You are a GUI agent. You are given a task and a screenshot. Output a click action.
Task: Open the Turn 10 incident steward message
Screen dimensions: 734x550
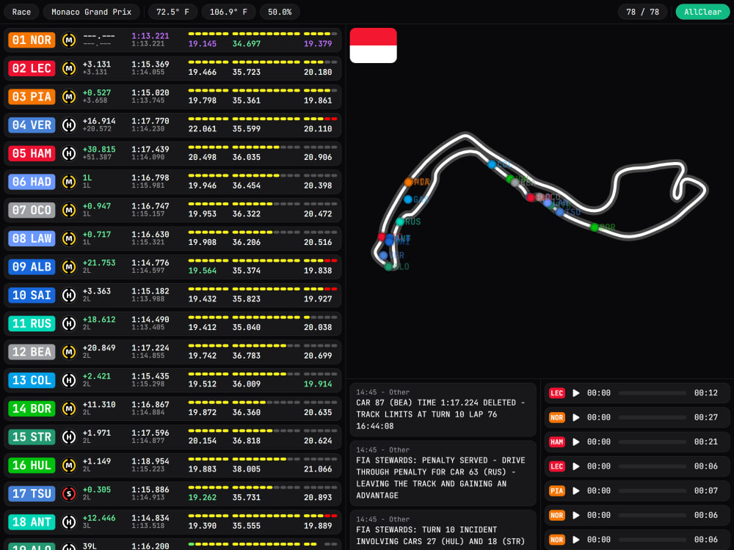443,530
